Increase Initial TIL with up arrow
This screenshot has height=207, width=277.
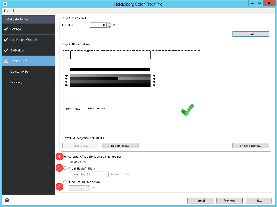click(109, 24)
